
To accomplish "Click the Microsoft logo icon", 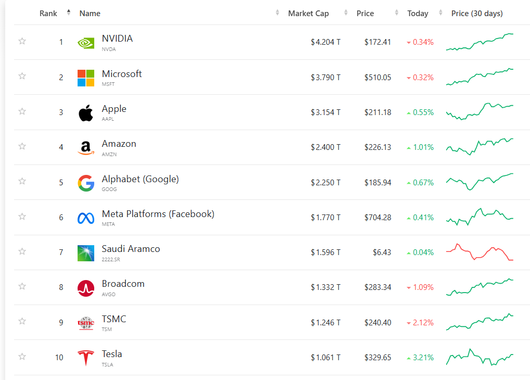I will 86,78.
